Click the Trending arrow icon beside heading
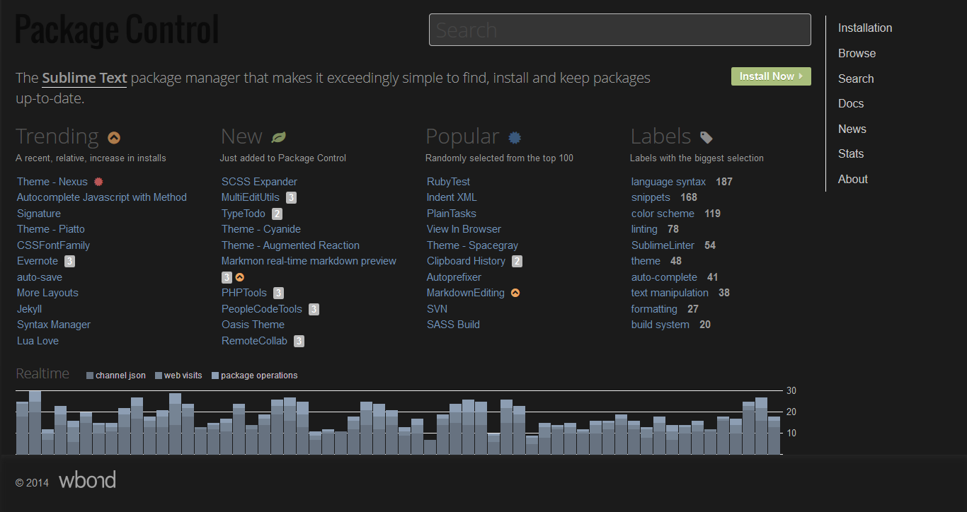 pos(114,137)
